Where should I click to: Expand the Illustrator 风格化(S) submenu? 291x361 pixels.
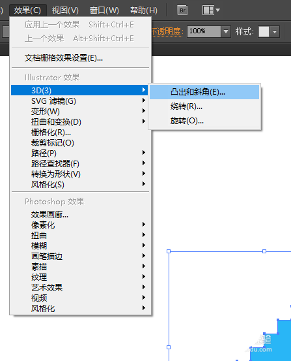click(80, 184)
